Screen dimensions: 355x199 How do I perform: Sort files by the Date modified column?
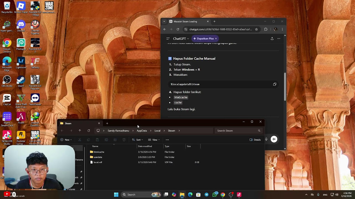point(145,146)
